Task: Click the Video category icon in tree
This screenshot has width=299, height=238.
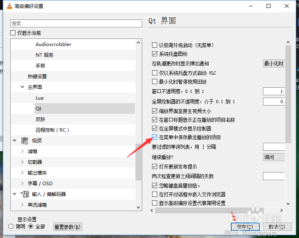Action: point(25,141)
